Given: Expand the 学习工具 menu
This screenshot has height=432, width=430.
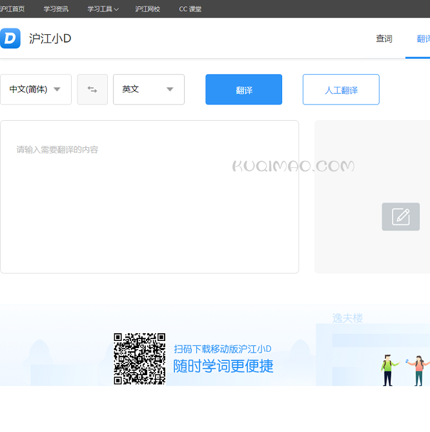Looking at the screenshot, I should (x=103, y=9).
